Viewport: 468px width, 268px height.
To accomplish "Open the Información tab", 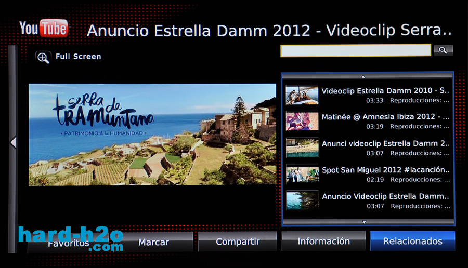I will pos(323,241).
